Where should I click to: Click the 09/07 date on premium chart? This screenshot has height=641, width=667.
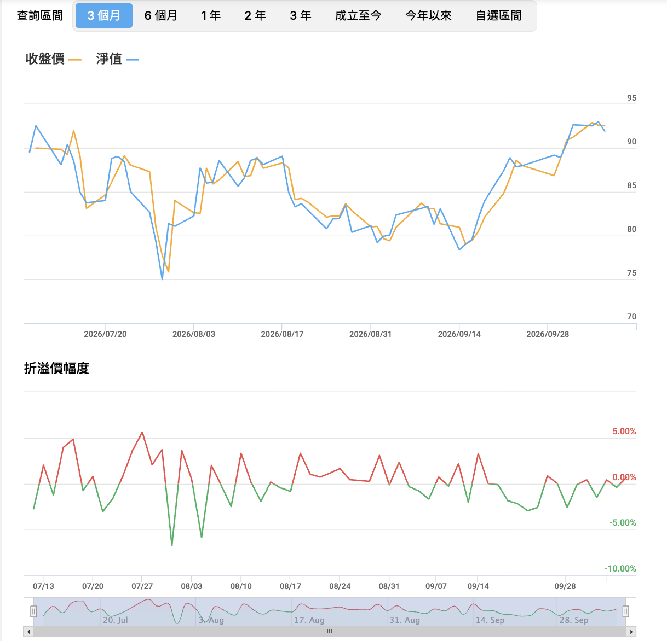coord(436,586)
